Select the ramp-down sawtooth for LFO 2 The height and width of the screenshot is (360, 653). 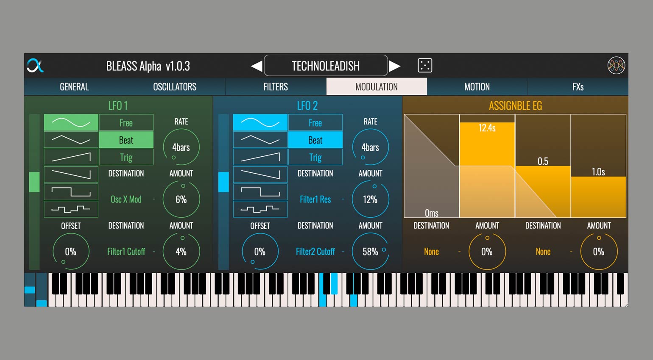260,174
